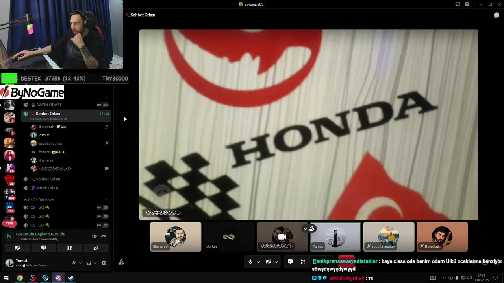
Task: Open server with red-haired woman avatar
Action: pos(9,155)
